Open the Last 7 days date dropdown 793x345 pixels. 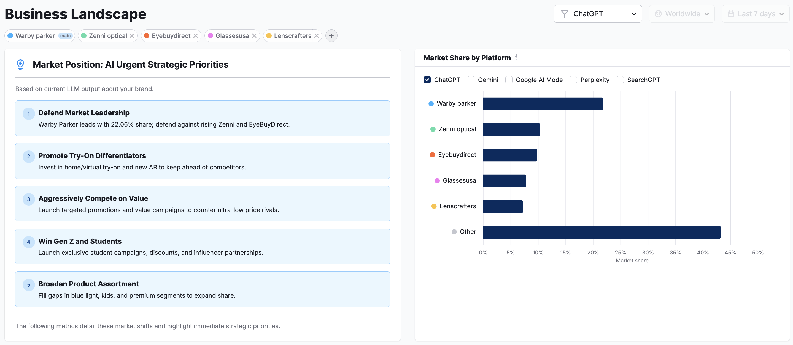756,14
